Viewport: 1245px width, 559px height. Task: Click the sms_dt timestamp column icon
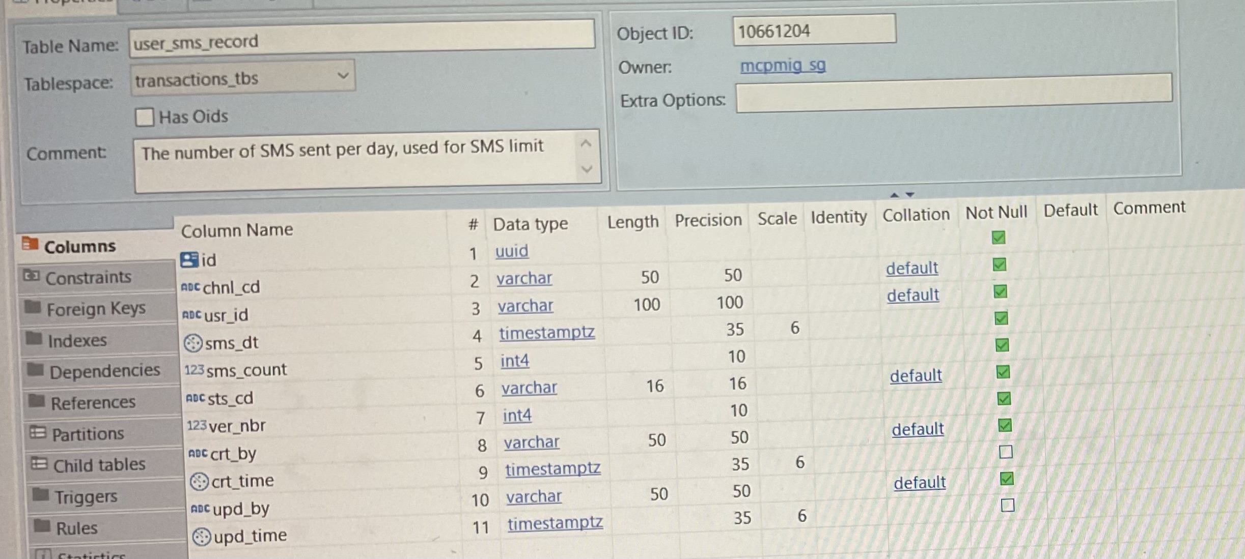(x=193, y=343)
